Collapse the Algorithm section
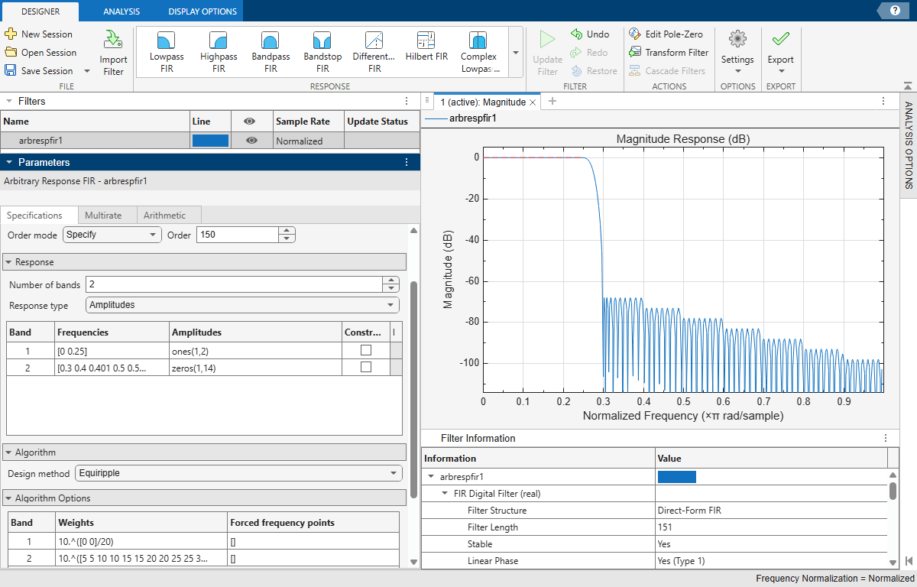Viewport: 917px width, 587px height. point(8,452)
